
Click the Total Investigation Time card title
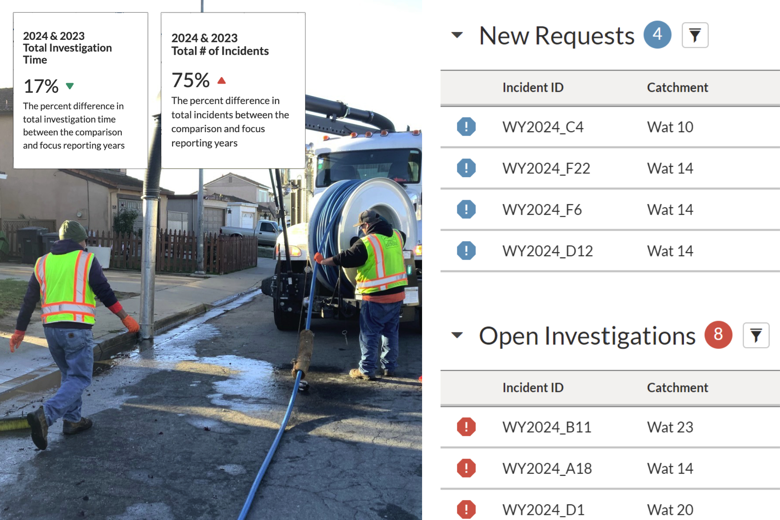pos(67,48)
